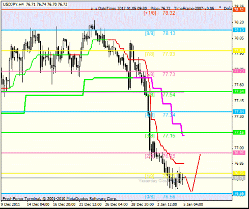The height and width of the screenshot is (209, 249).
Task: Click the 78.05 price scale label
Action: pyautogui.click(x=239, y=38)
